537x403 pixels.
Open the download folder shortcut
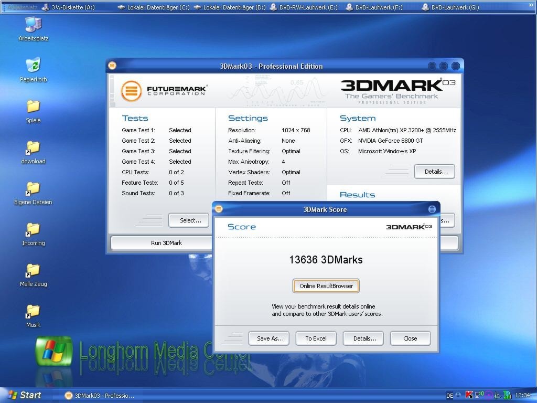tap(33, 152)
